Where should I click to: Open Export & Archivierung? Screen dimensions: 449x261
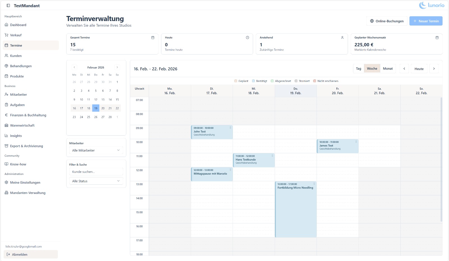[x=26, y=146]
